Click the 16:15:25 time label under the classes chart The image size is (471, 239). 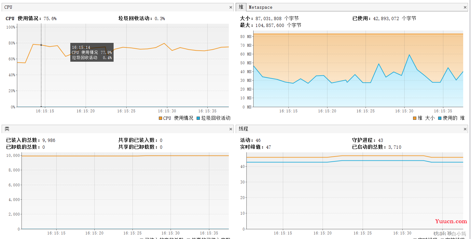tap(132, 233)
